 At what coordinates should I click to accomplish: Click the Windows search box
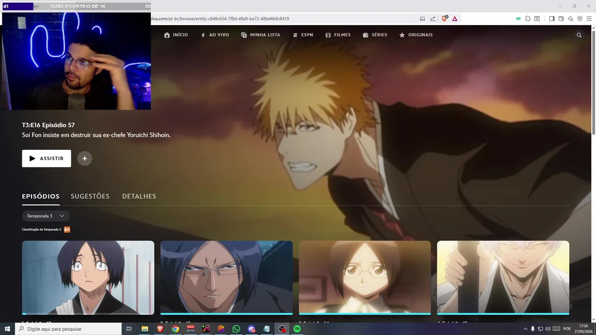pyautogui.click(x=68, y=329)
